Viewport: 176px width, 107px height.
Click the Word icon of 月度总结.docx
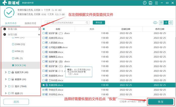coord(47,38)
